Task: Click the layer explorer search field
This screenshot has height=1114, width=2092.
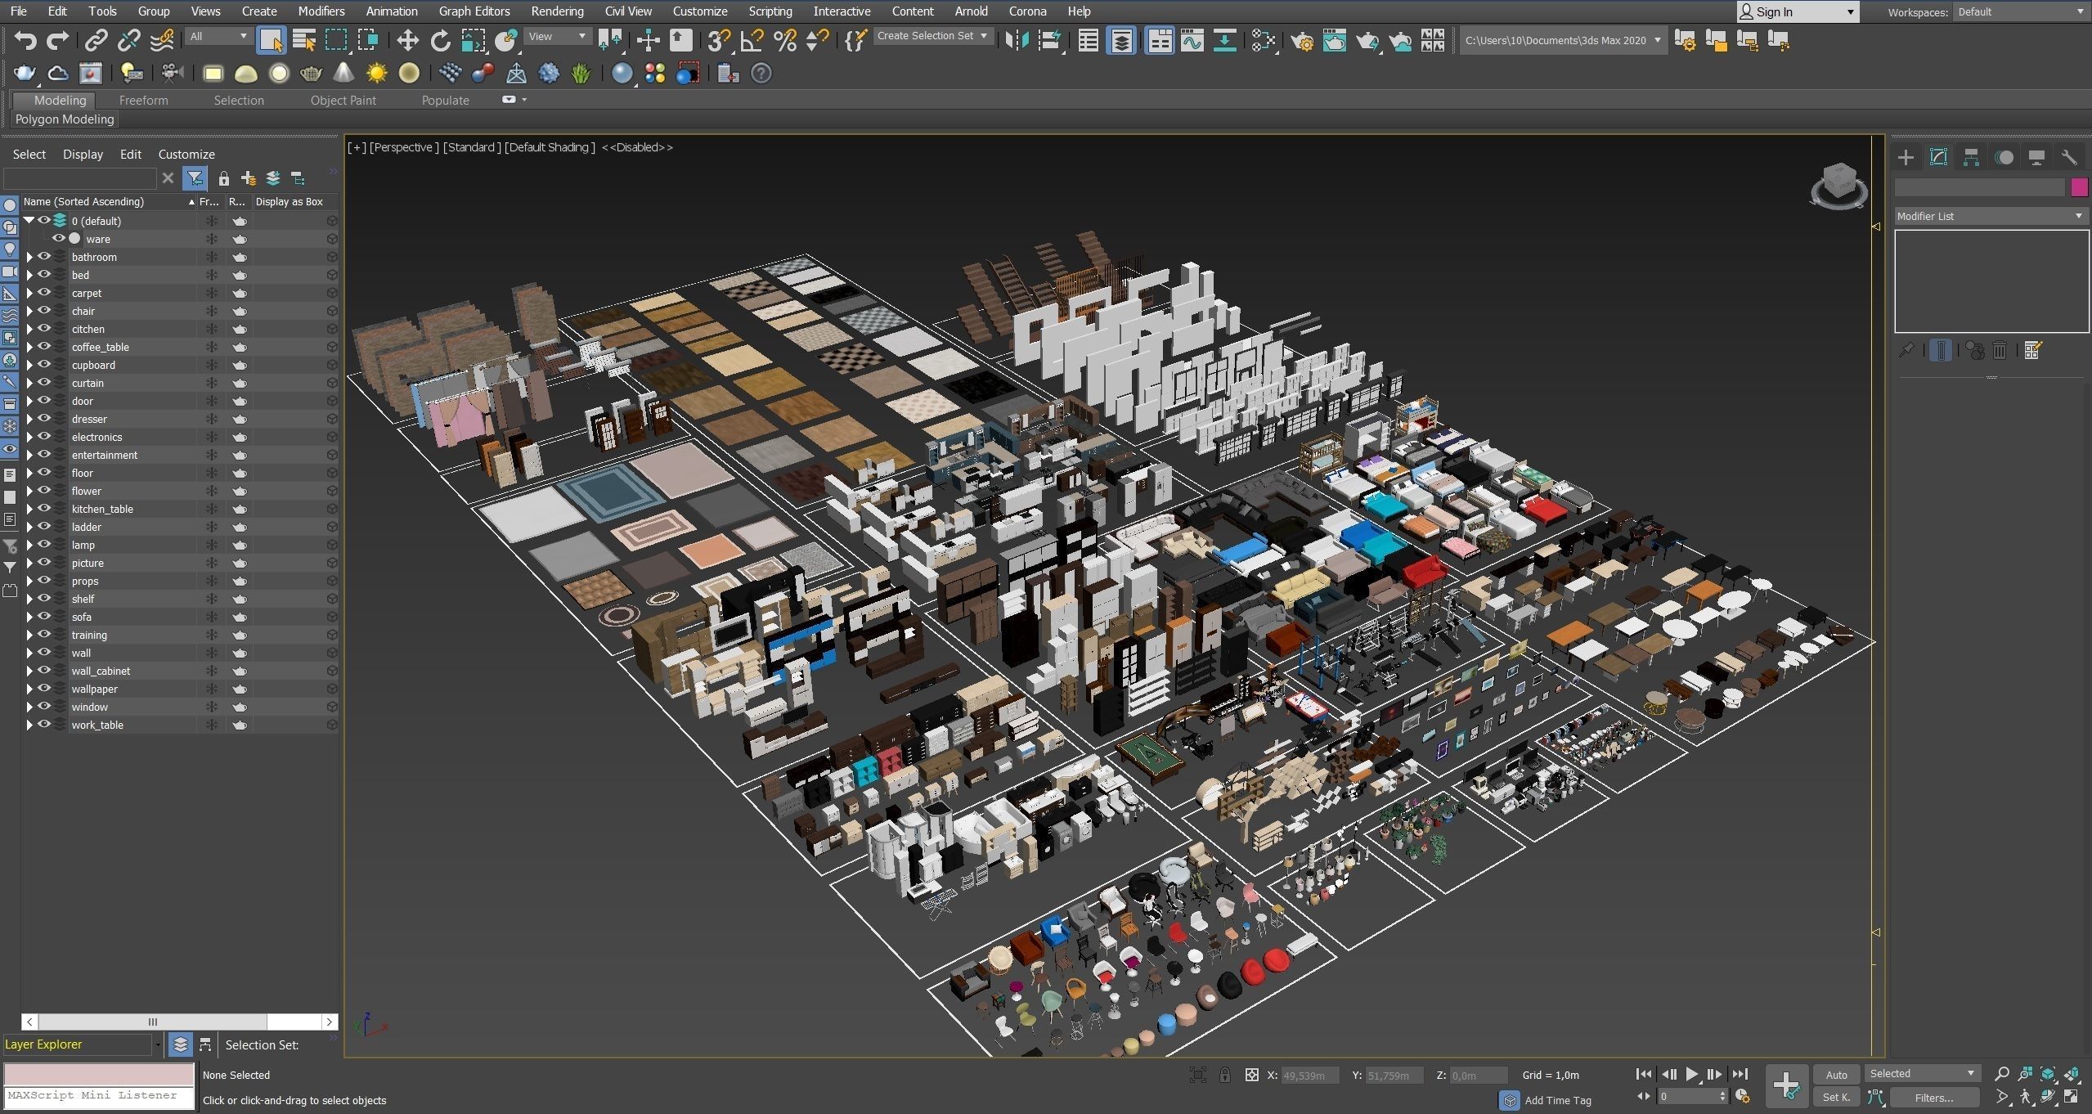Action: tap(79, 177)
